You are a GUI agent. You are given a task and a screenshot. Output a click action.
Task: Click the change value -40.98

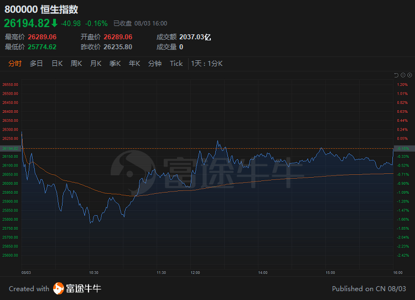[x=71, y=24]
